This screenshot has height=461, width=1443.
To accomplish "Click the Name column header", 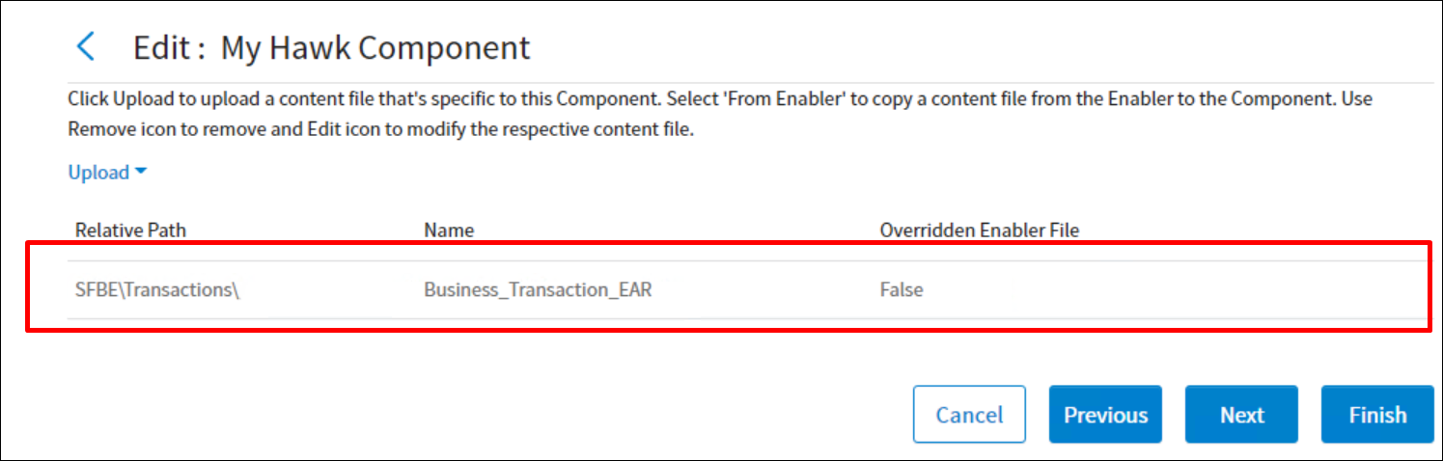I will coord(449,230).
